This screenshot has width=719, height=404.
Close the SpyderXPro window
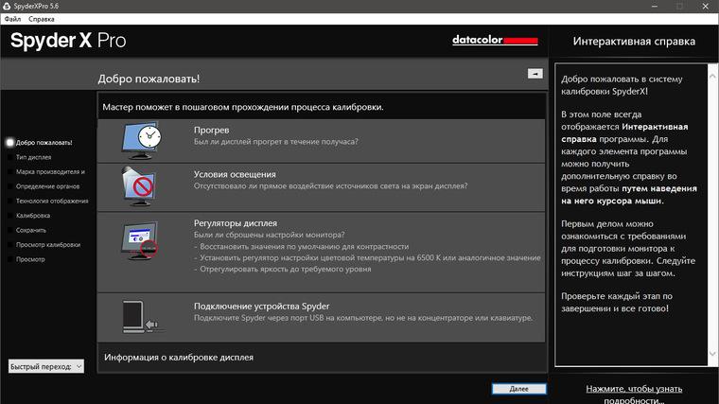coord(705,6)
